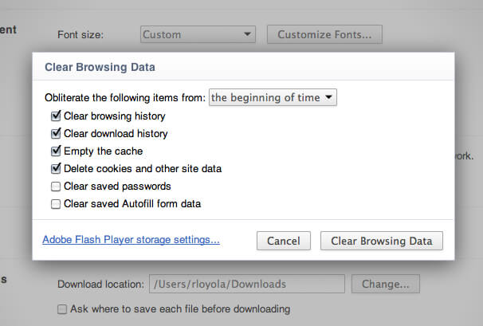Click the Download location path field
Viewport: 483px width, 326px height.
tap(246, 284)
